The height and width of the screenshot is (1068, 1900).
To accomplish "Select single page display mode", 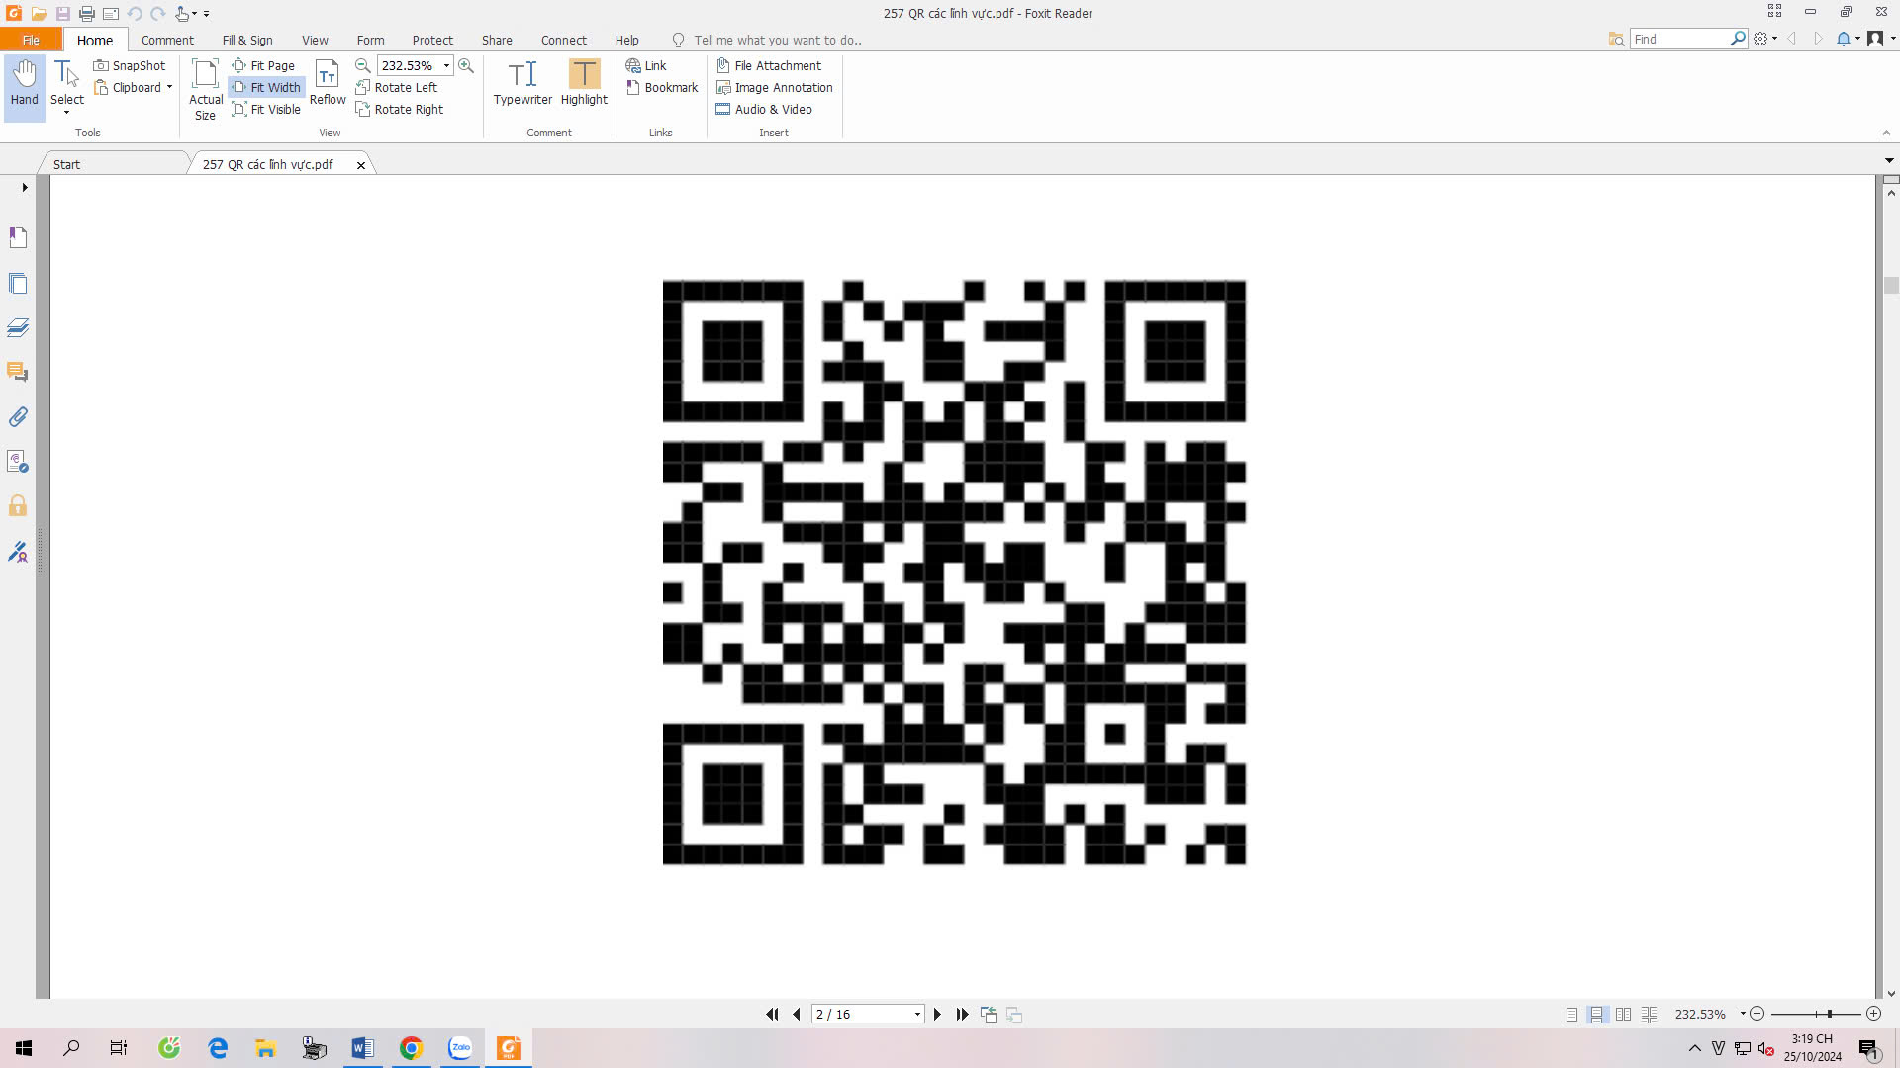I will pos(1571,1014).
